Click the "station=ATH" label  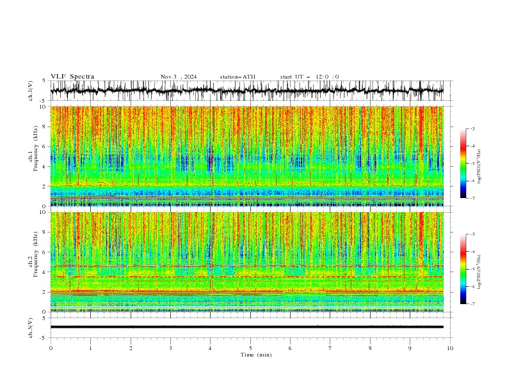[237, 77]
